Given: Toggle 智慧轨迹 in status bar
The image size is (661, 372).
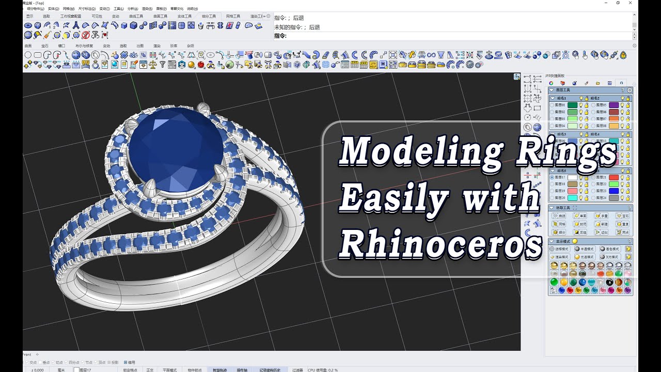Looking at the screenshot, I should pyautogui.click(x=219, y=370).
